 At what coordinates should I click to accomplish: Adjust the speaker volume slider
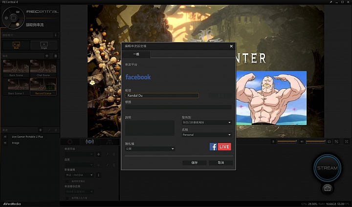point(316,141)
